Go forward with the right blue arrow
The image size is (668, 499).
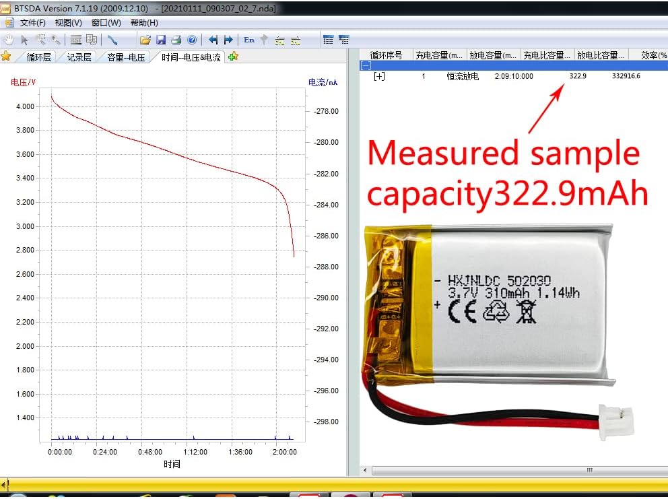(x=228, y=40)
